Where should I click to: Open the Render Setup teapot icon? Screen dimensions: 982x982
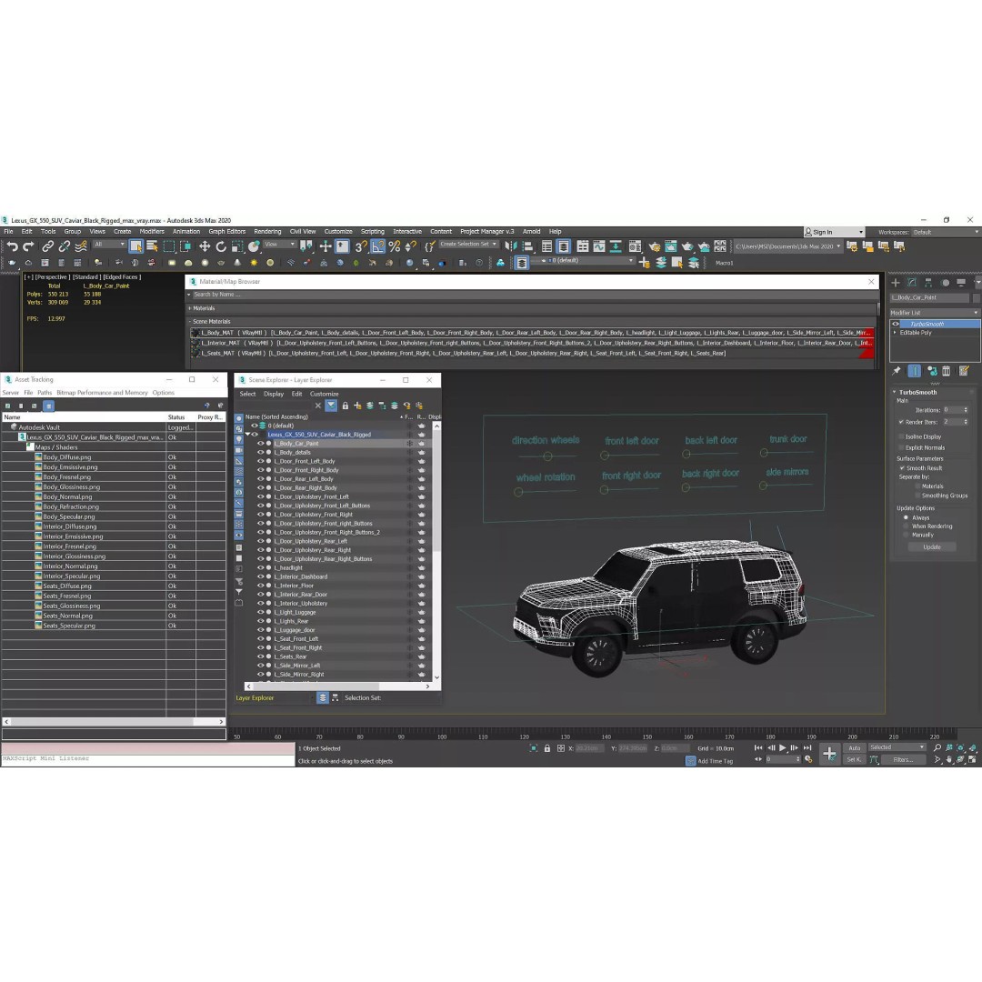tap(655, 246)
